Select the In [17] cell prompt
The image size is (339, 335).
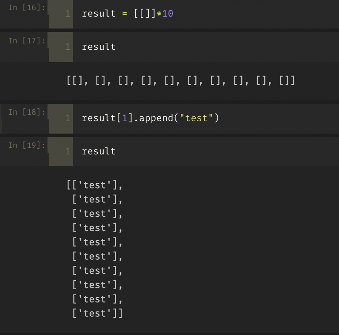pyautogui.click(x=26, y=41)
